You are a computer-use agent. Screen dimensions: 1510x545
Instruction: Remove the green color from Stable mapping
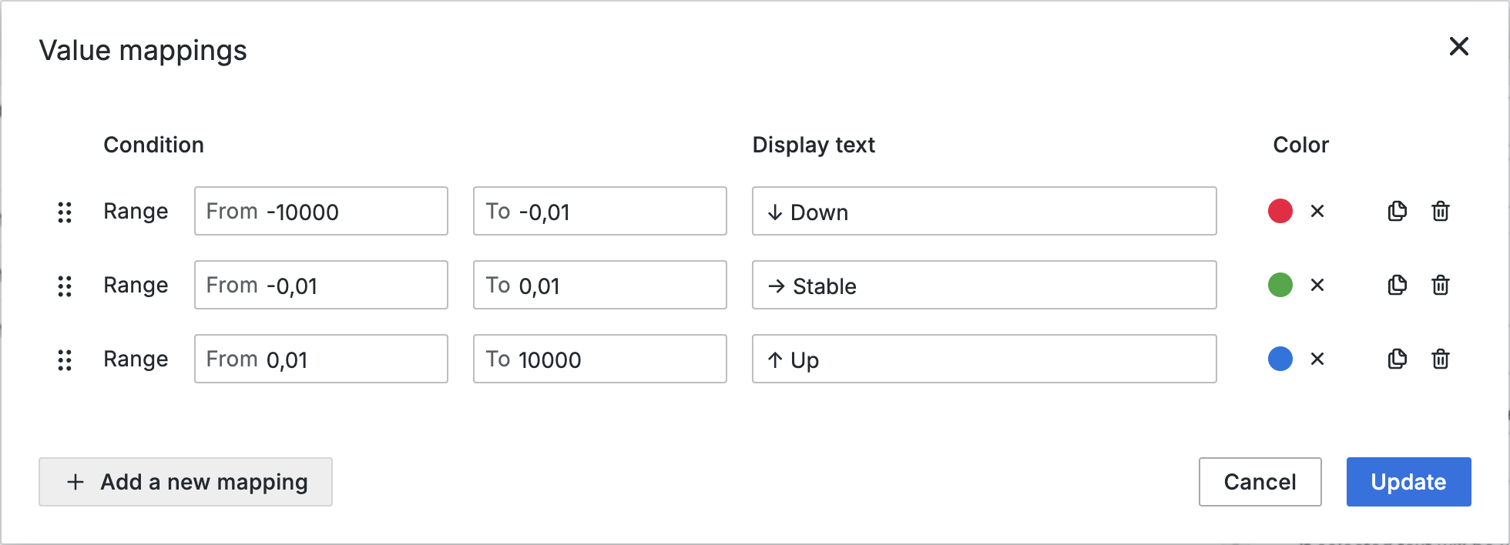(1317, 285)
